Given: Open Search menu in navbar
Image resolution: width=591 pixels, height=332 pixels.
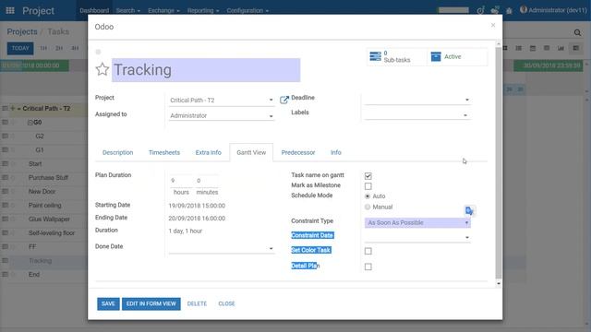Looking at the screenshot, I should pyautogui.click(x=127, y=10).
